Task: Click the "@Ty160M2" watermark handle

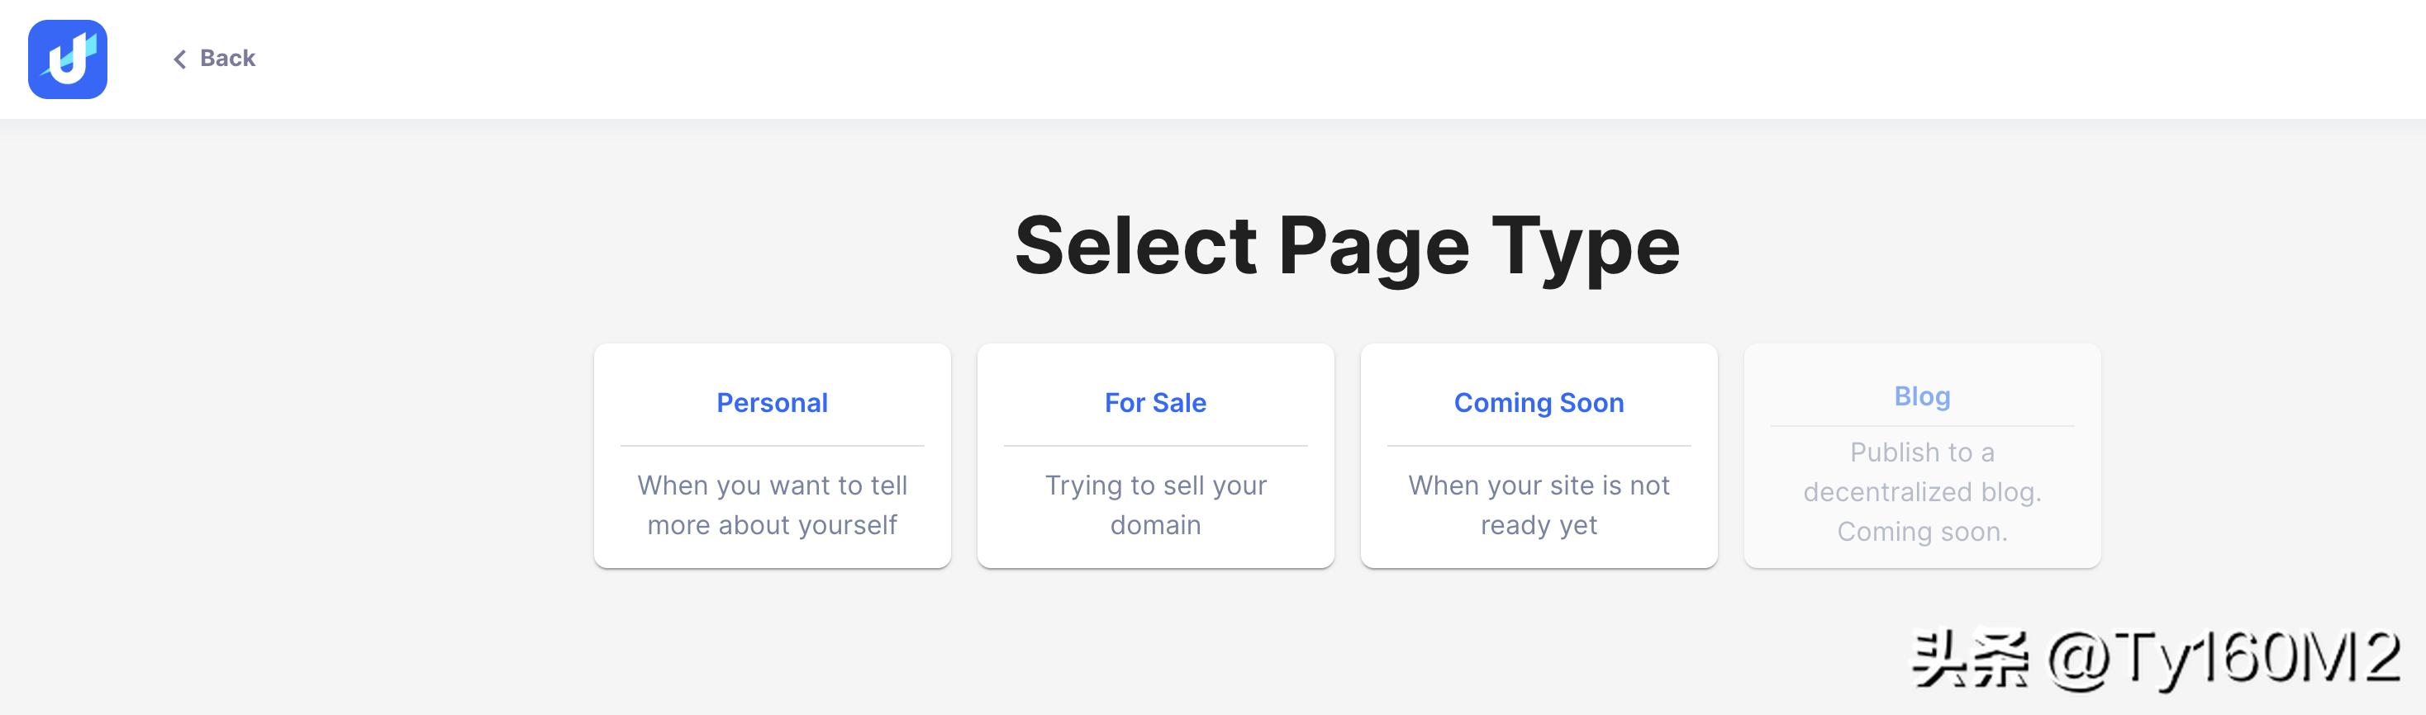Action: coord(2224,659)
